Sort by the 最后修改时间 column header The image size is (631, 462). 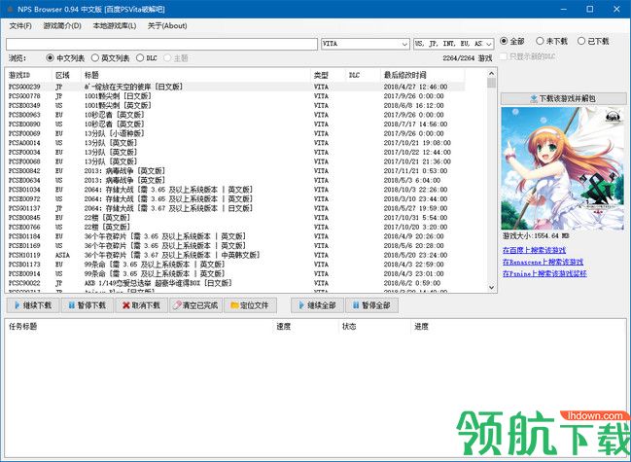423,75
